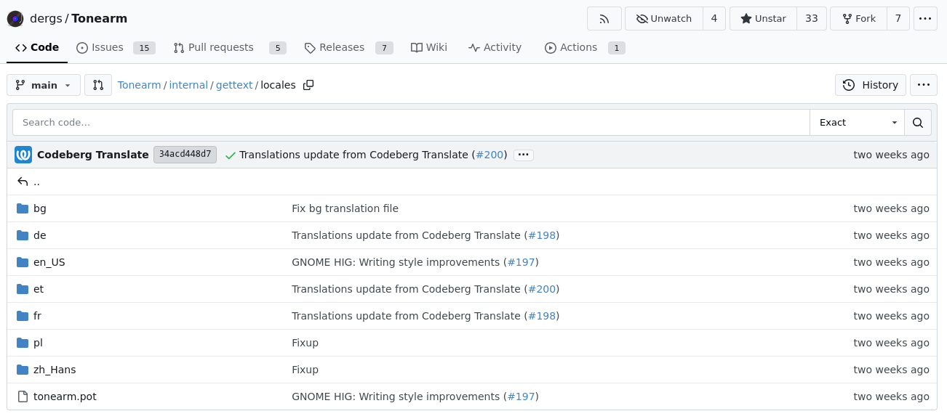Open the main branch dropdown
Image resolution: width=947 pixels, height=419 pixels.
pyautogui.click(x=44, y=85)
